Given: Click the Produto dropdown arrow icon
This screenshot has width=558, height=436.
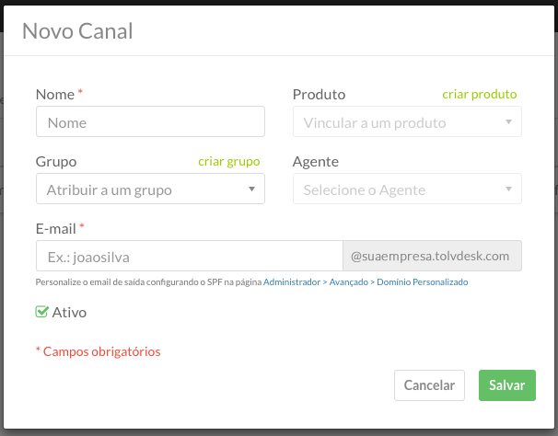Looking at the screenshot, I should point(509,122).
